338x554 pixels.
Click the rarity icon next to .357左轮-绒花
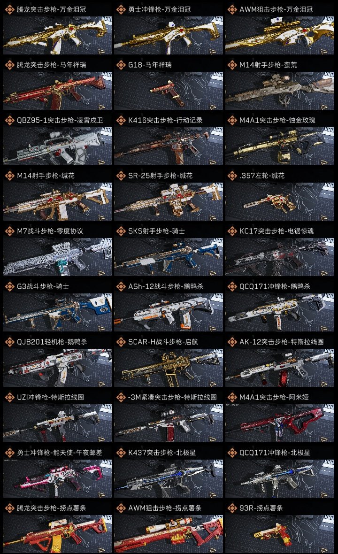(x=232, y=176)
